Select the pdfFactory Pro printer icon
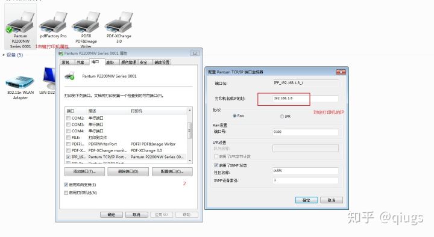 [53, 22]
